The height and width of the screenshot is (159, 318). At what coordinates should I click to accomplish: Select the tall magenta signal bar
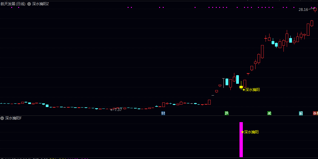click(241, 140)
